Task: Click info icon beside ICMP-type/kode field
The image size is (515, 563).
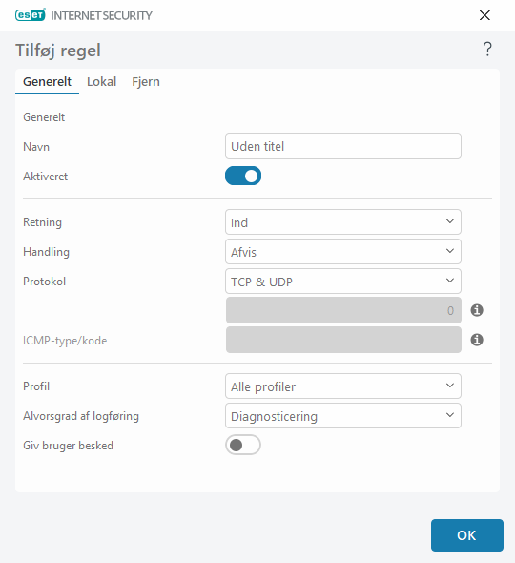Action: pyautogui.click(x=477, y=340)
